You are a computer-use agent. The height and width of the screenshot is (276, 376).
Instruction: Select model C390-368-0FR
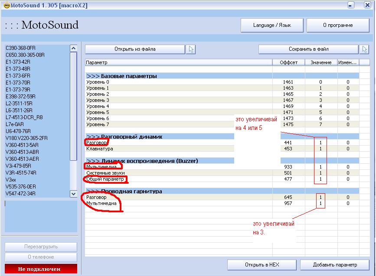(21, 48)
